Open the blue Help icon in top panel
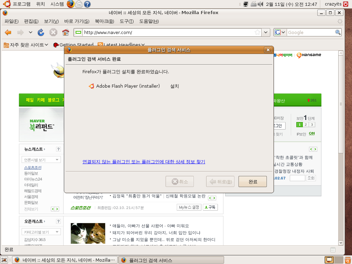This screenshot has height=264, width=352. [x=87, y=4]
